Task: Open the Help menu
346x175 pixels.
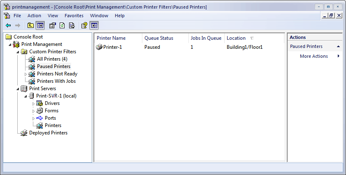Action: tap(120, 16)
